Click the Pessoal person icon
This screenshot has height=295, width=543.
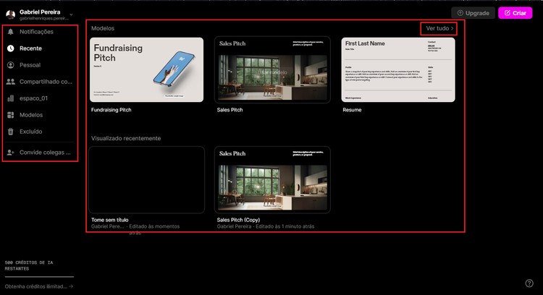11,65
